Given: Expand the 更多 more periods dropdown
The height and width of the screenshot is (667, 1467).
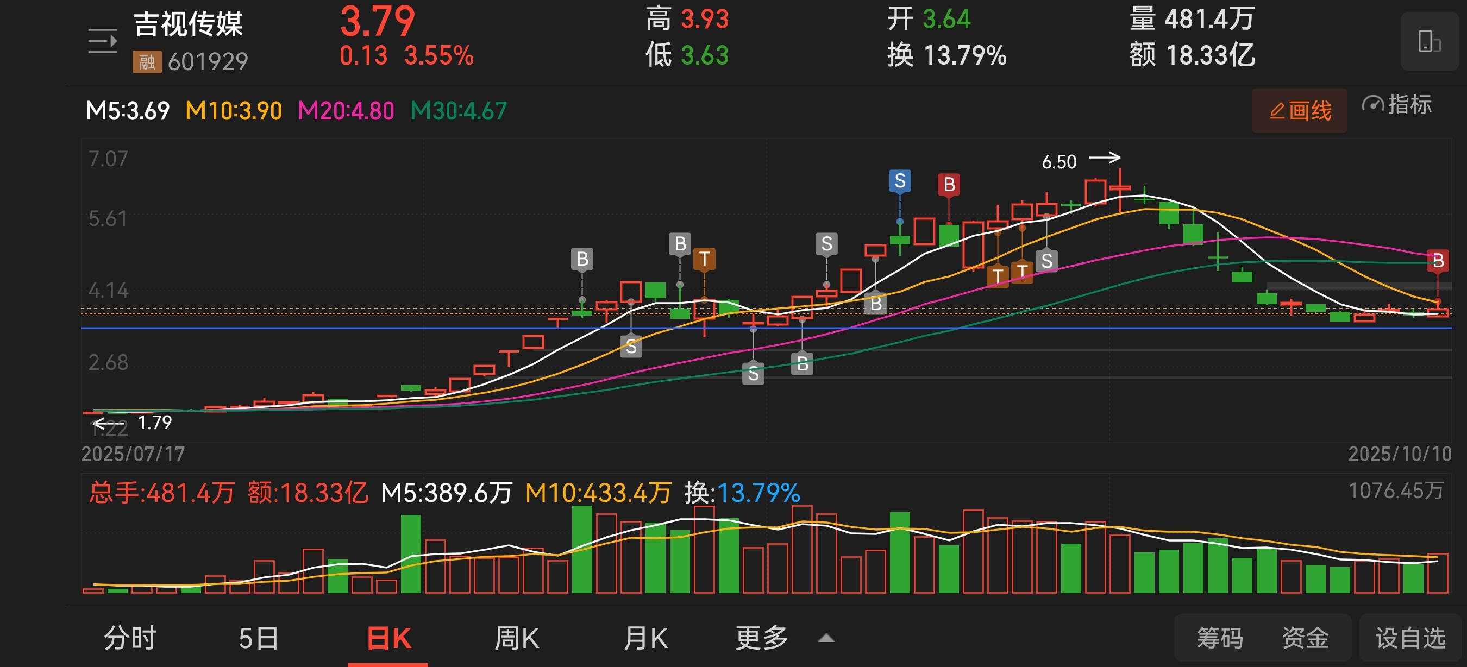Looking at the screenshot, I should 761,638.
